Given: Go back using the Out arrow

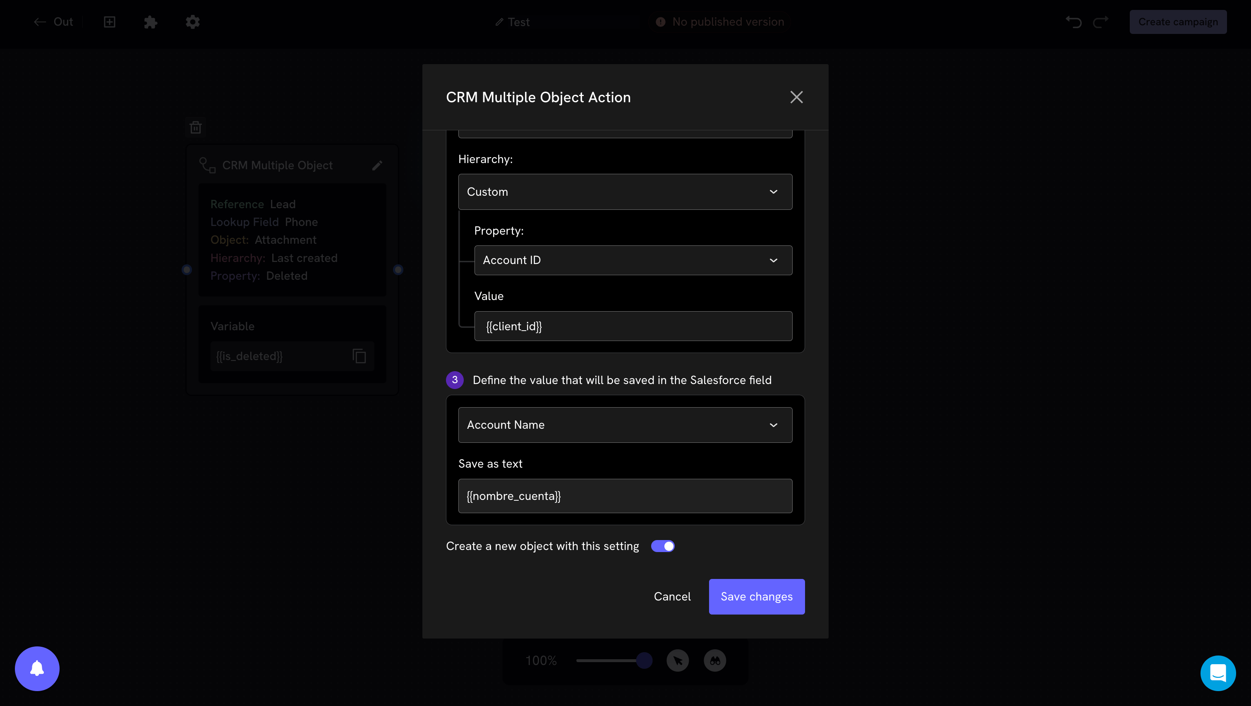Looking at the screenshot, I should [x=53, y=22].
